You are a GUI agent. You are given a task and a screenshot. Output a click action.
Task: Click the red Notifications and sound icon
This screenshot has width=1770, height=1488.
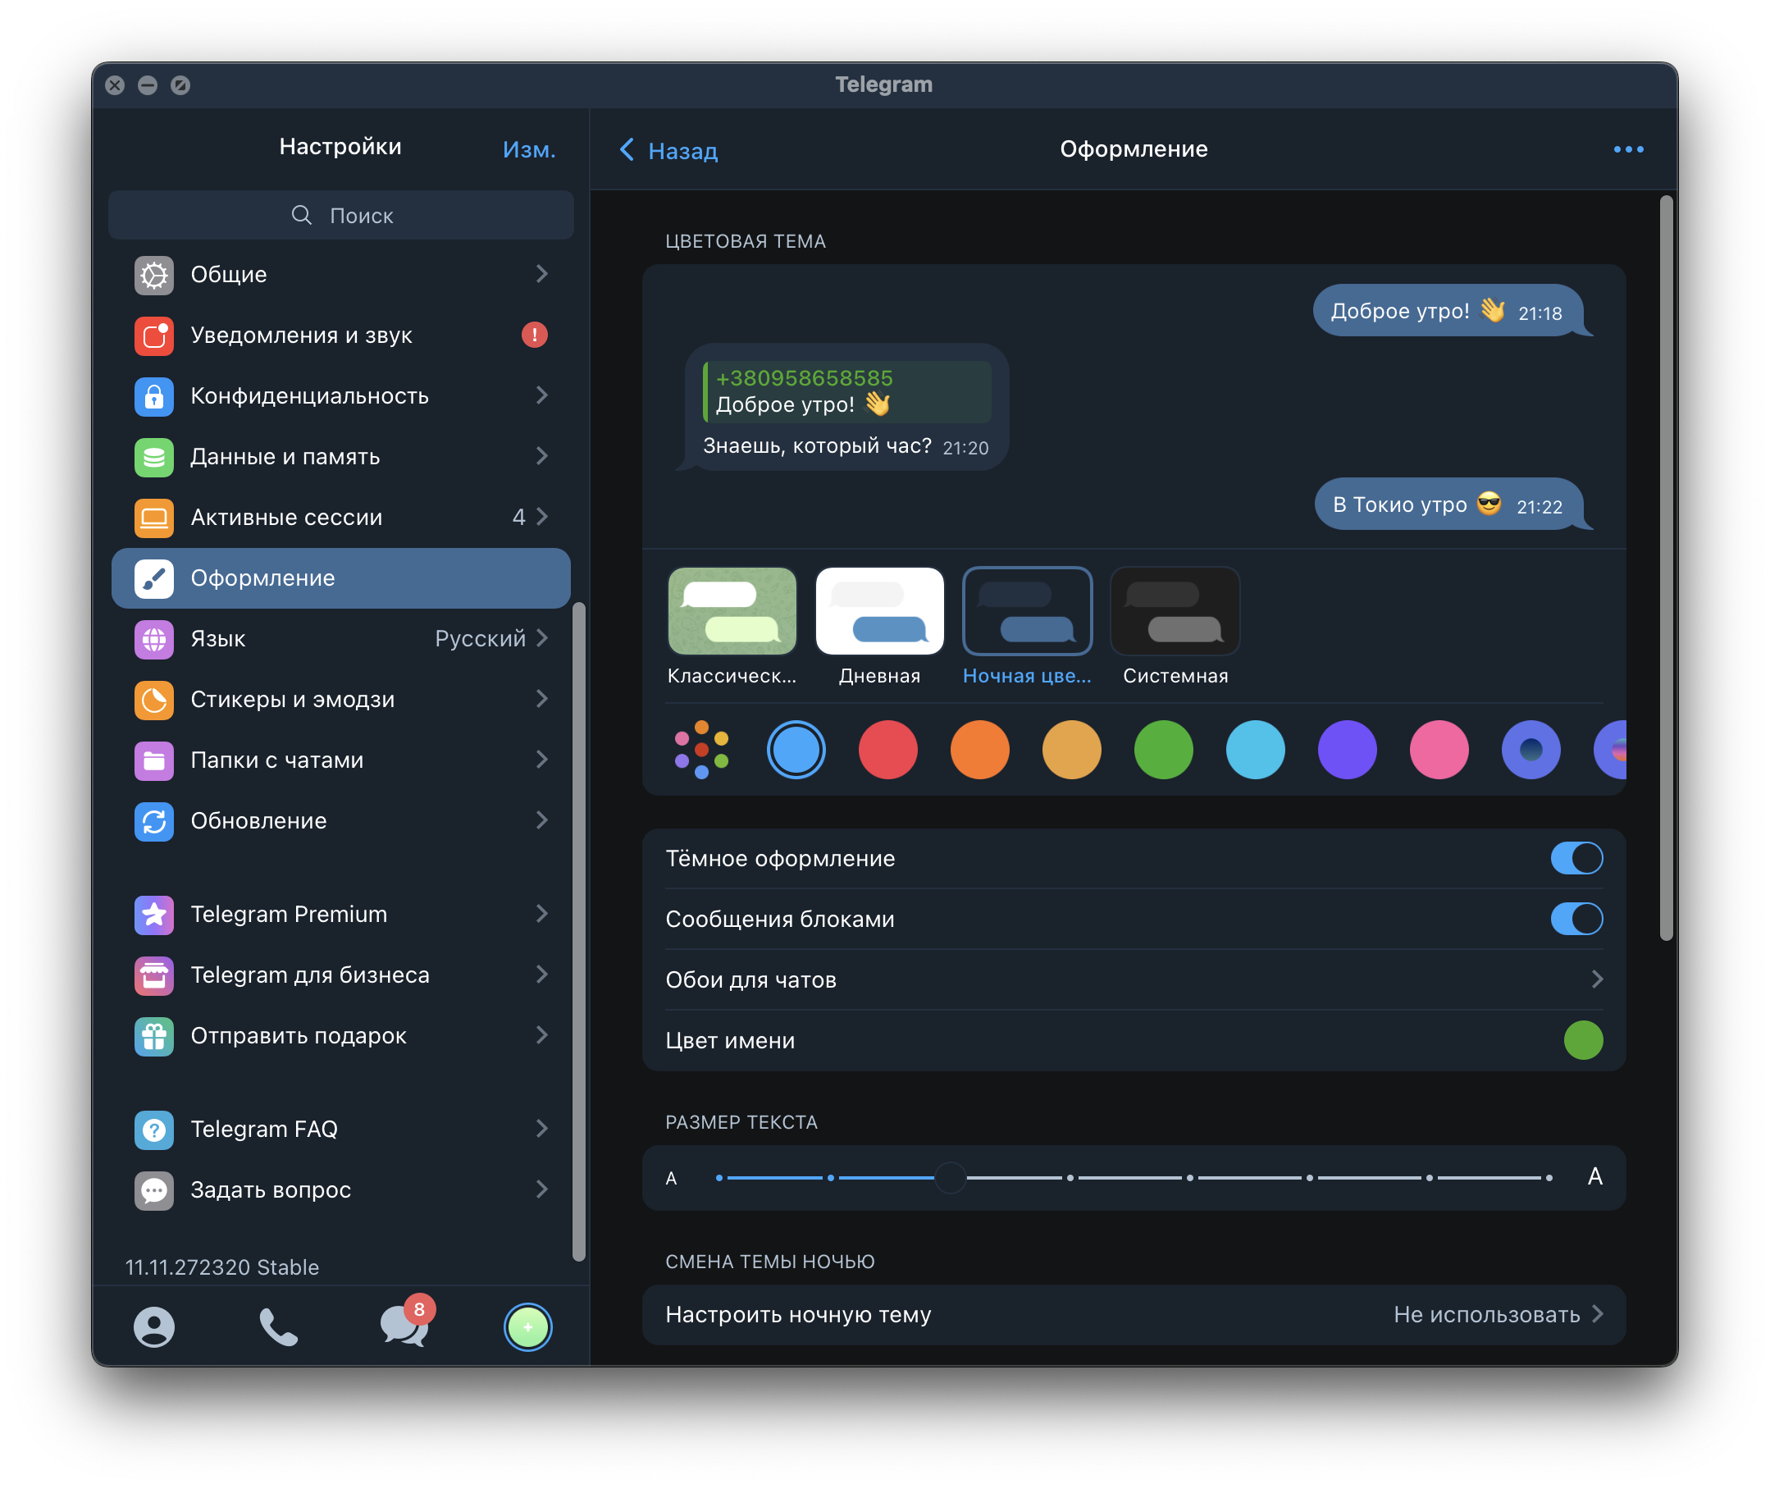[x=153, y=335]
